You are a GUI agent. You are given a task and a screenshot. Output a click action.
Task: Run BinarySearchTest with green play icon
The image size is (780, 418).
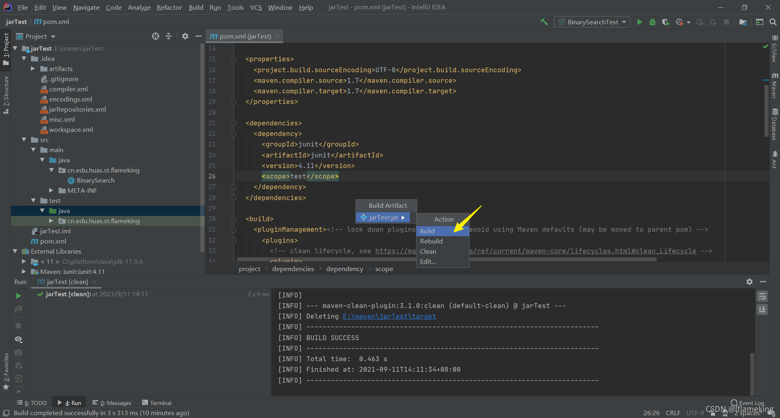coord(639,22)
